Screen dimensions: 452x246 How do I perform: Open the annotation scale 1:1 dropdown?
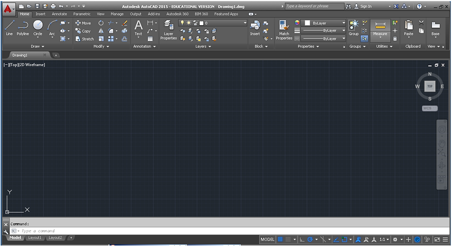pos(384,239)
